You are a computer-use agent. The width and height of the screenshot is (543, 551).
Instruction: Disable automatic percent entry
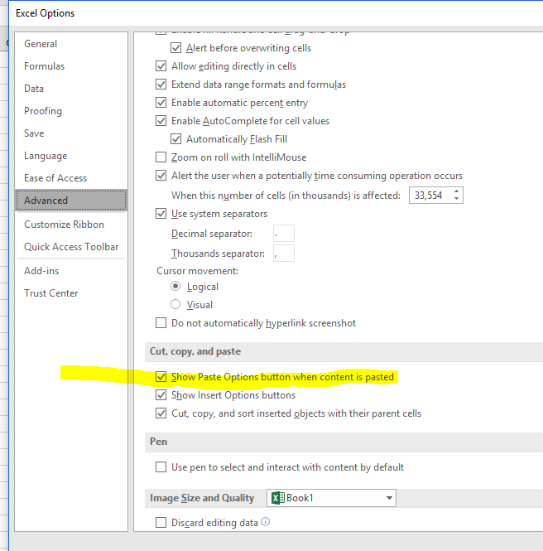161,103
